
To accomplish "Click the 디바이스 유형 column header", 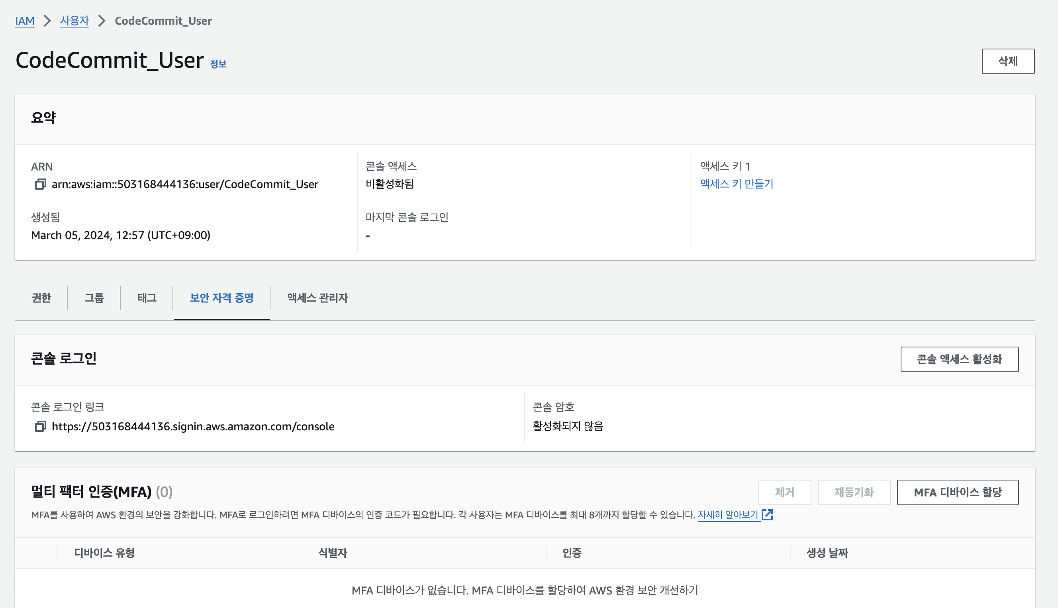I will tap(104, 553).
